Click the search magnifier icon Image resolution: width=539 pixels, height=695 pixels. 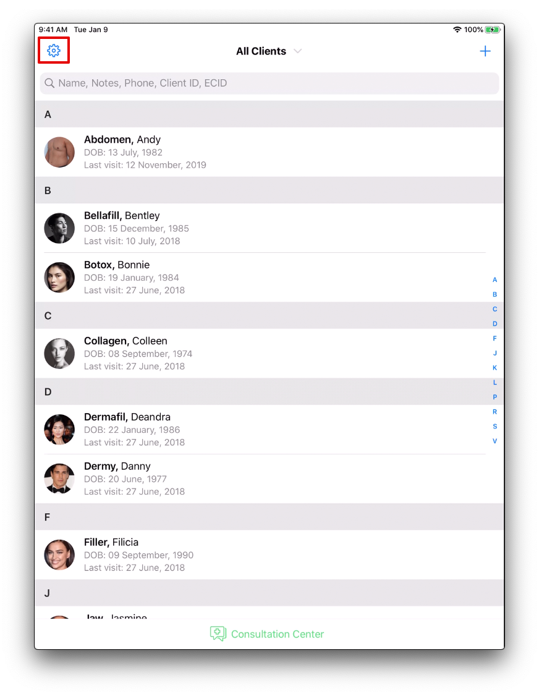(x=49, y=83)
